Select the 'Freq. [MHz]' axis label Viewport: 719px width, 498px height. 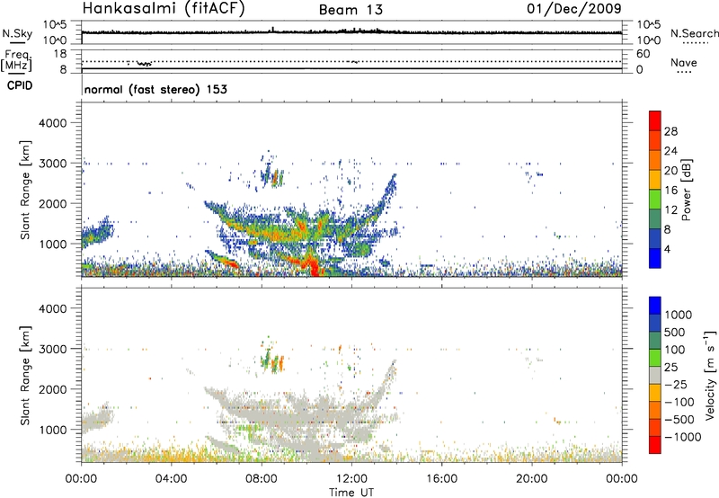[x=16, y=60]
